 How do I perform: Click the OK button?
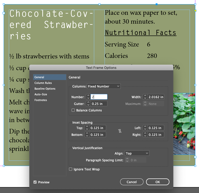click(x=158, y=182)
